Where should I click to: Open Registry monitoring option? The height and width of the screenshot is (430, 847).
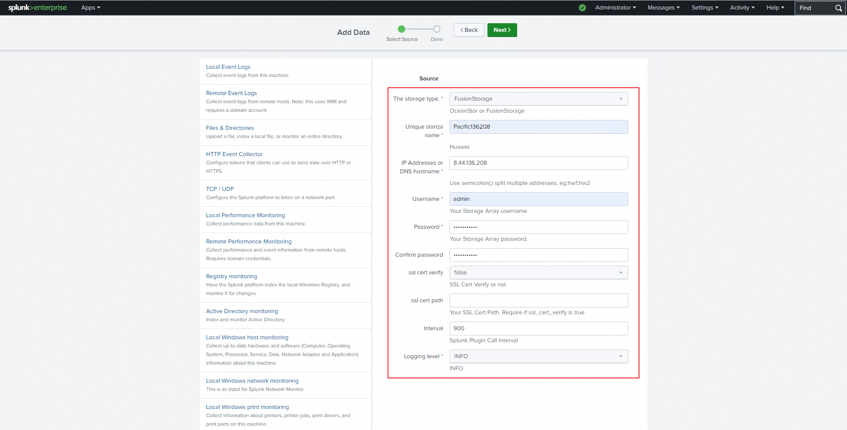pyautogui.click(x=231, y=276)
